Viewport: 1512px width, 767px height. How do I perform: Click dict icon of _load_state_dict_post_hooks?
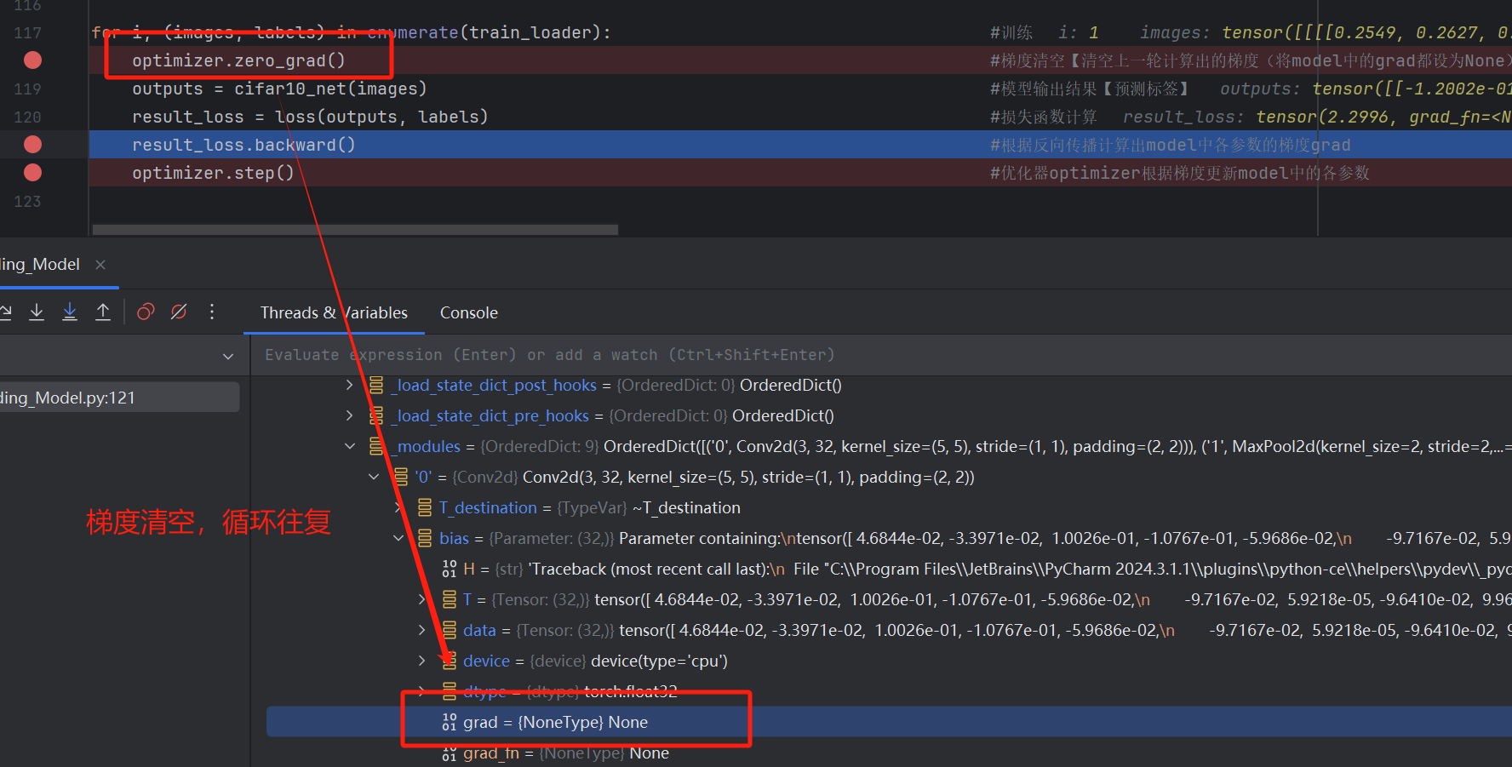[x=376, y=386]
